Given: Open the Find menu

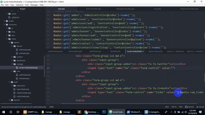Looking at the screenshot, I should pos(27,5).
